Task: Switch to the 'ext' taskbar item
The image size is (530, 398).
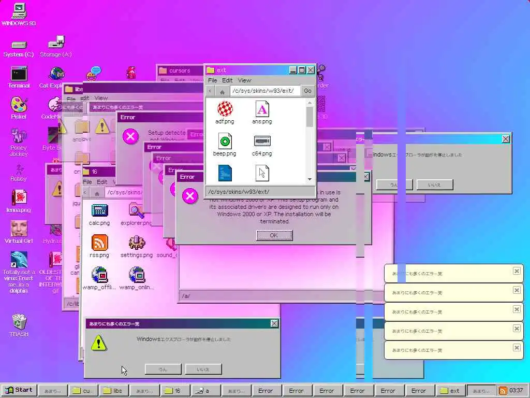Action: pos(451,391)
